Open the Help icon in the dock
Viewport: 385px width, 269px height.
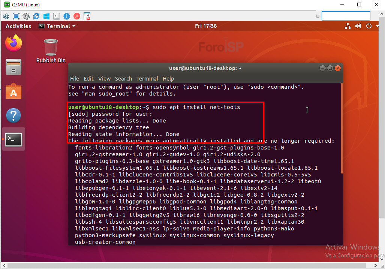tap(13, 115)
